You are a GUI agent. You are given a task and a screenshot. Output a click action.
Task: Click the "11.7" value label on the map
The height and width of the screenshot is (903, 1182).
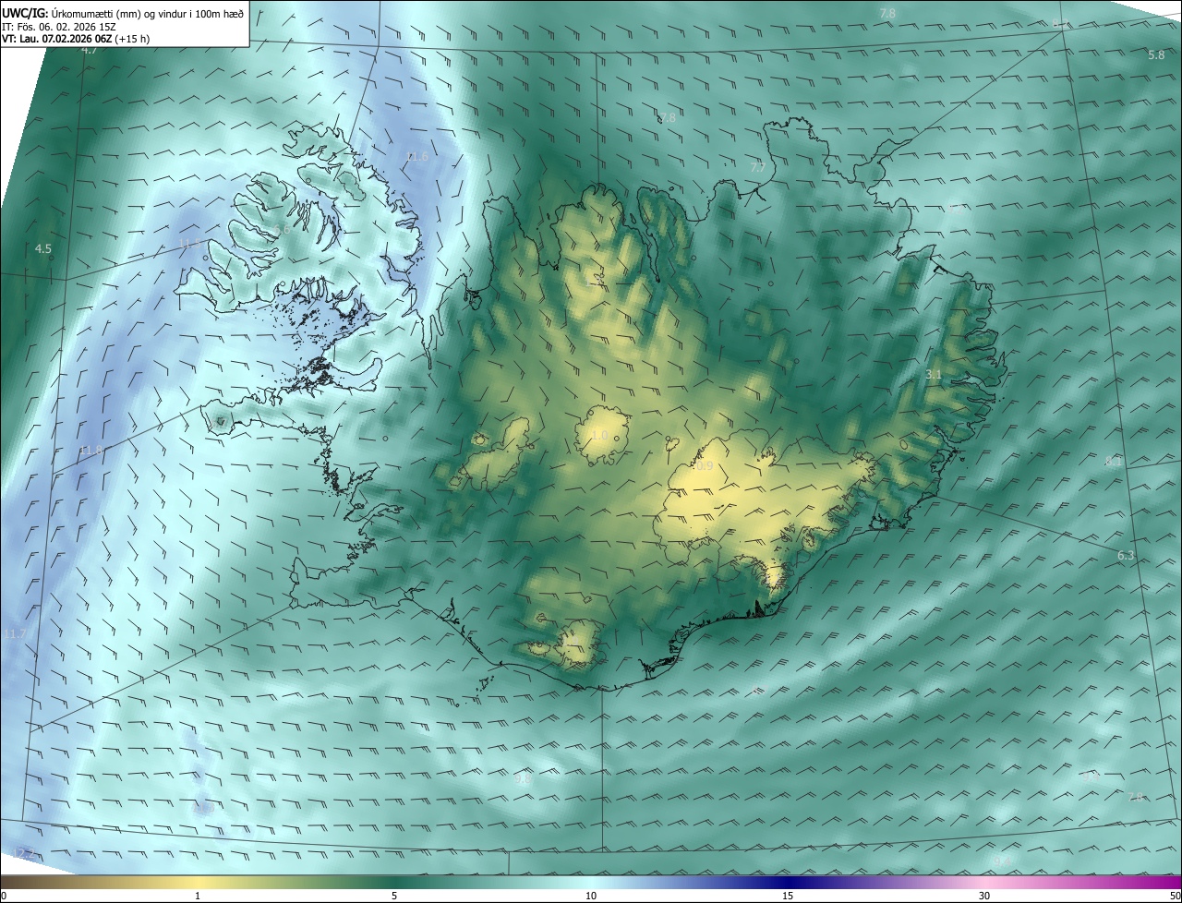click(17, 634)
